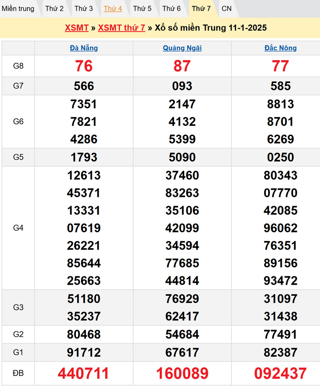Select the active Thứ 7 tab
The height and width of the screenshot is (386, 320).
point(201,9)
